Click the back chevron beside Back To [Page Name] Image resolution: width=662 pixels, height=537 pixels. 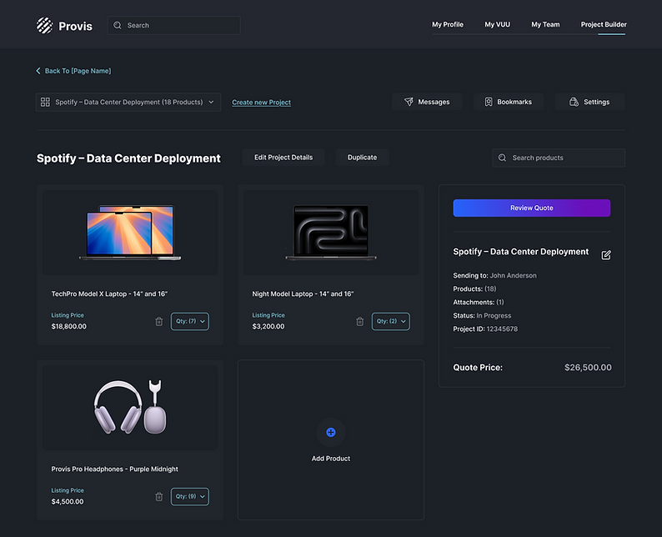tap(38, 71)
